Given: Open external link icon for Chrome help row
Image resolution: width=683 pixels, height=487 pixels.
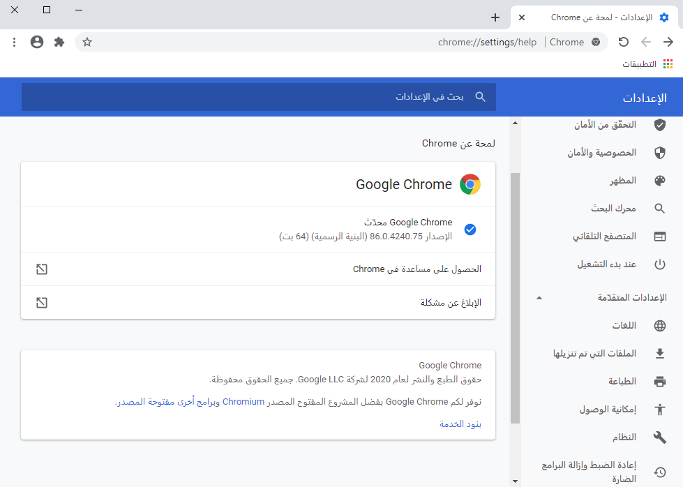Looking at the screenshot, I should 42,269.
